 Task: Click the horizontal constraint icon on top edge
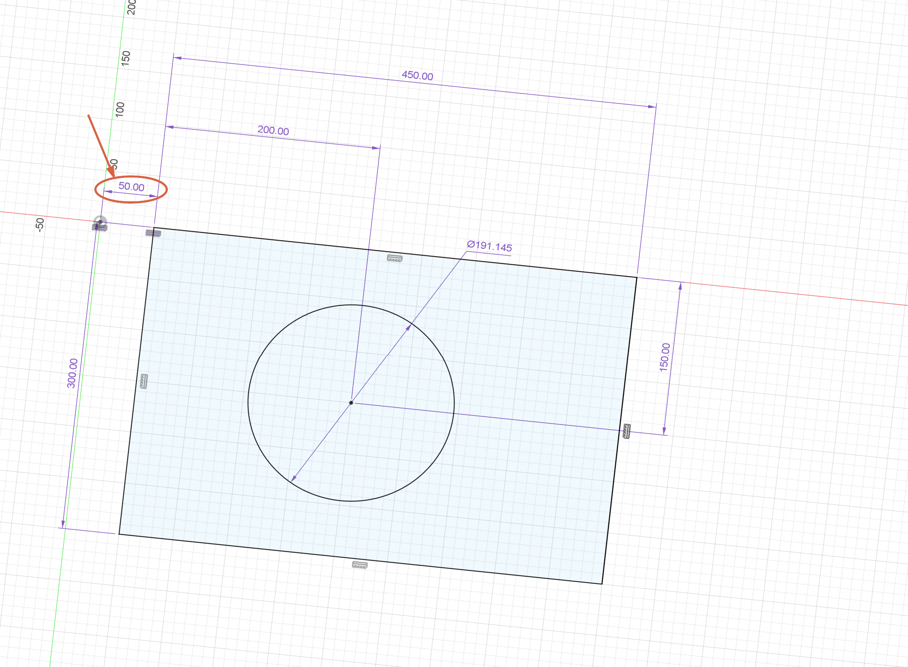(x=394, y=258)
